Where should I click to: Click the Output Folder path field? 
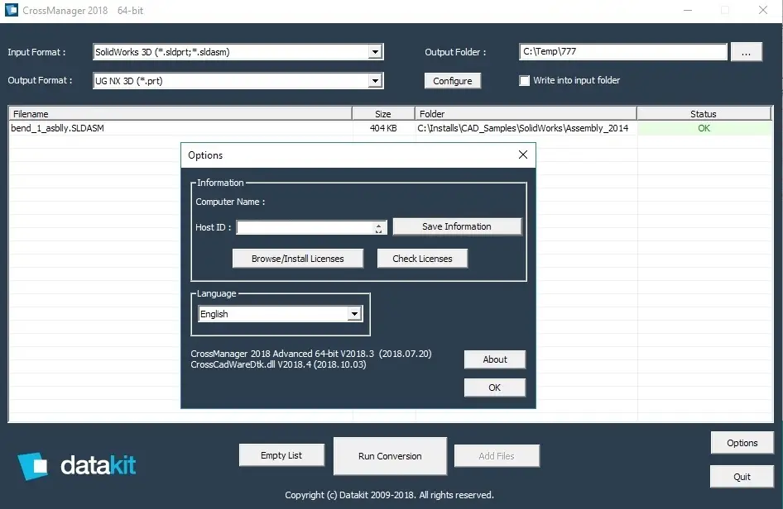[x=622, y=52]
